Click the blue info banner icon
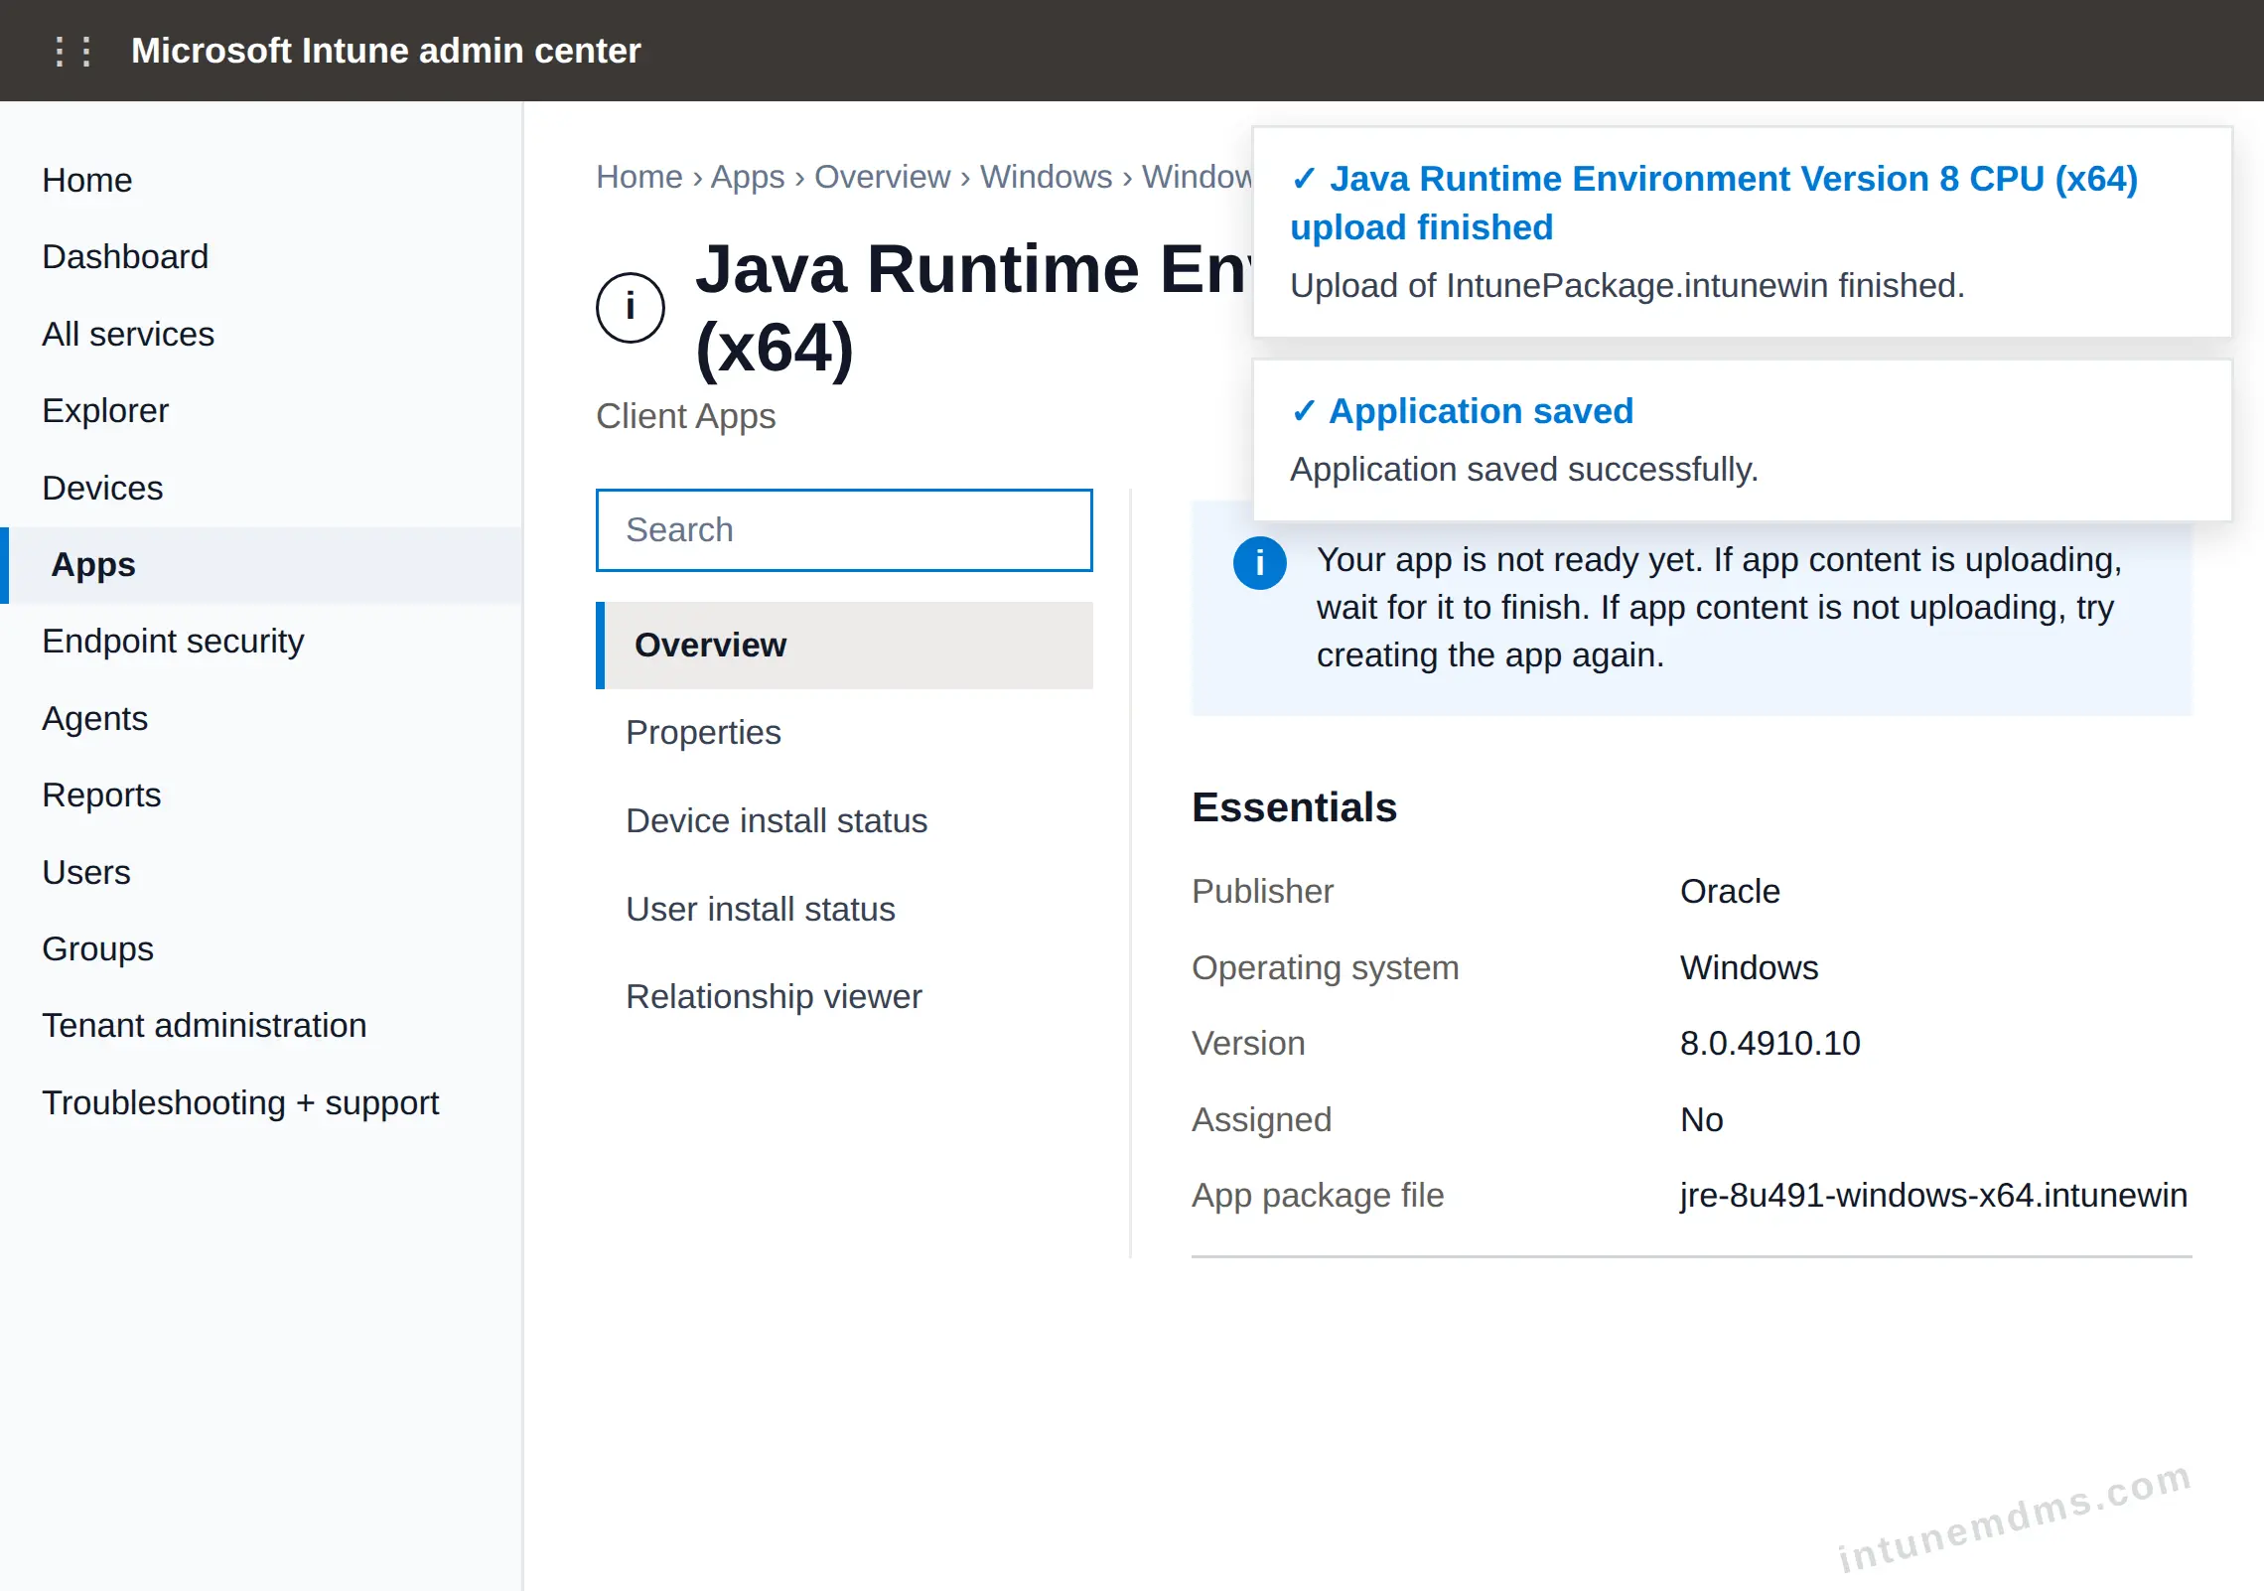The height and width of the screenshot is (1591, 2264). 1259,563
